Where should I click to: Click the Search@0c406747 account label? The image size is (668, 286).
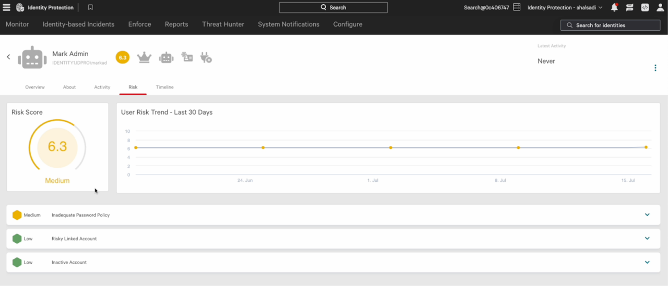tap(486, 7)
